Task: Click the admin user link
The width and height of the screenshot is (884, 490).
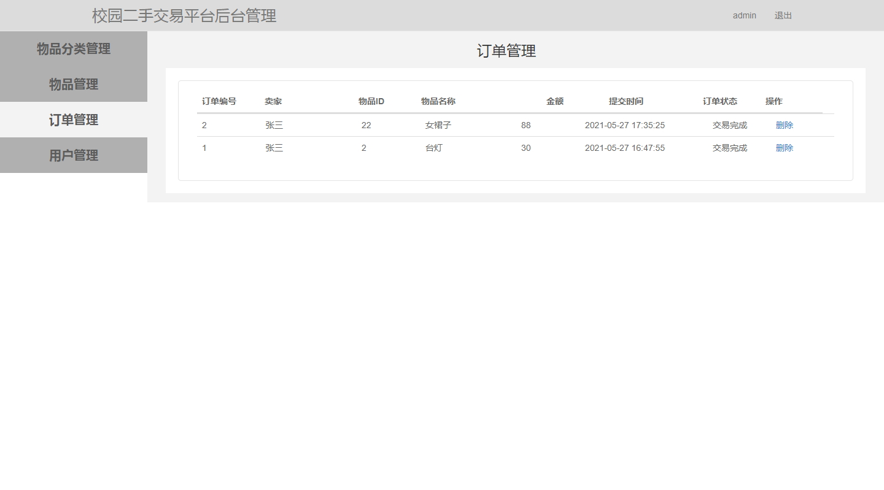Action: (x=745, y=15)
